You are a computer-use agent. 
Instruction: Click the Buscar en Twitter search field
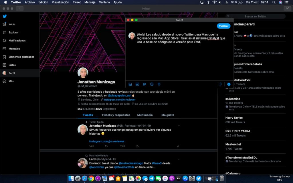tap(255, 17)
